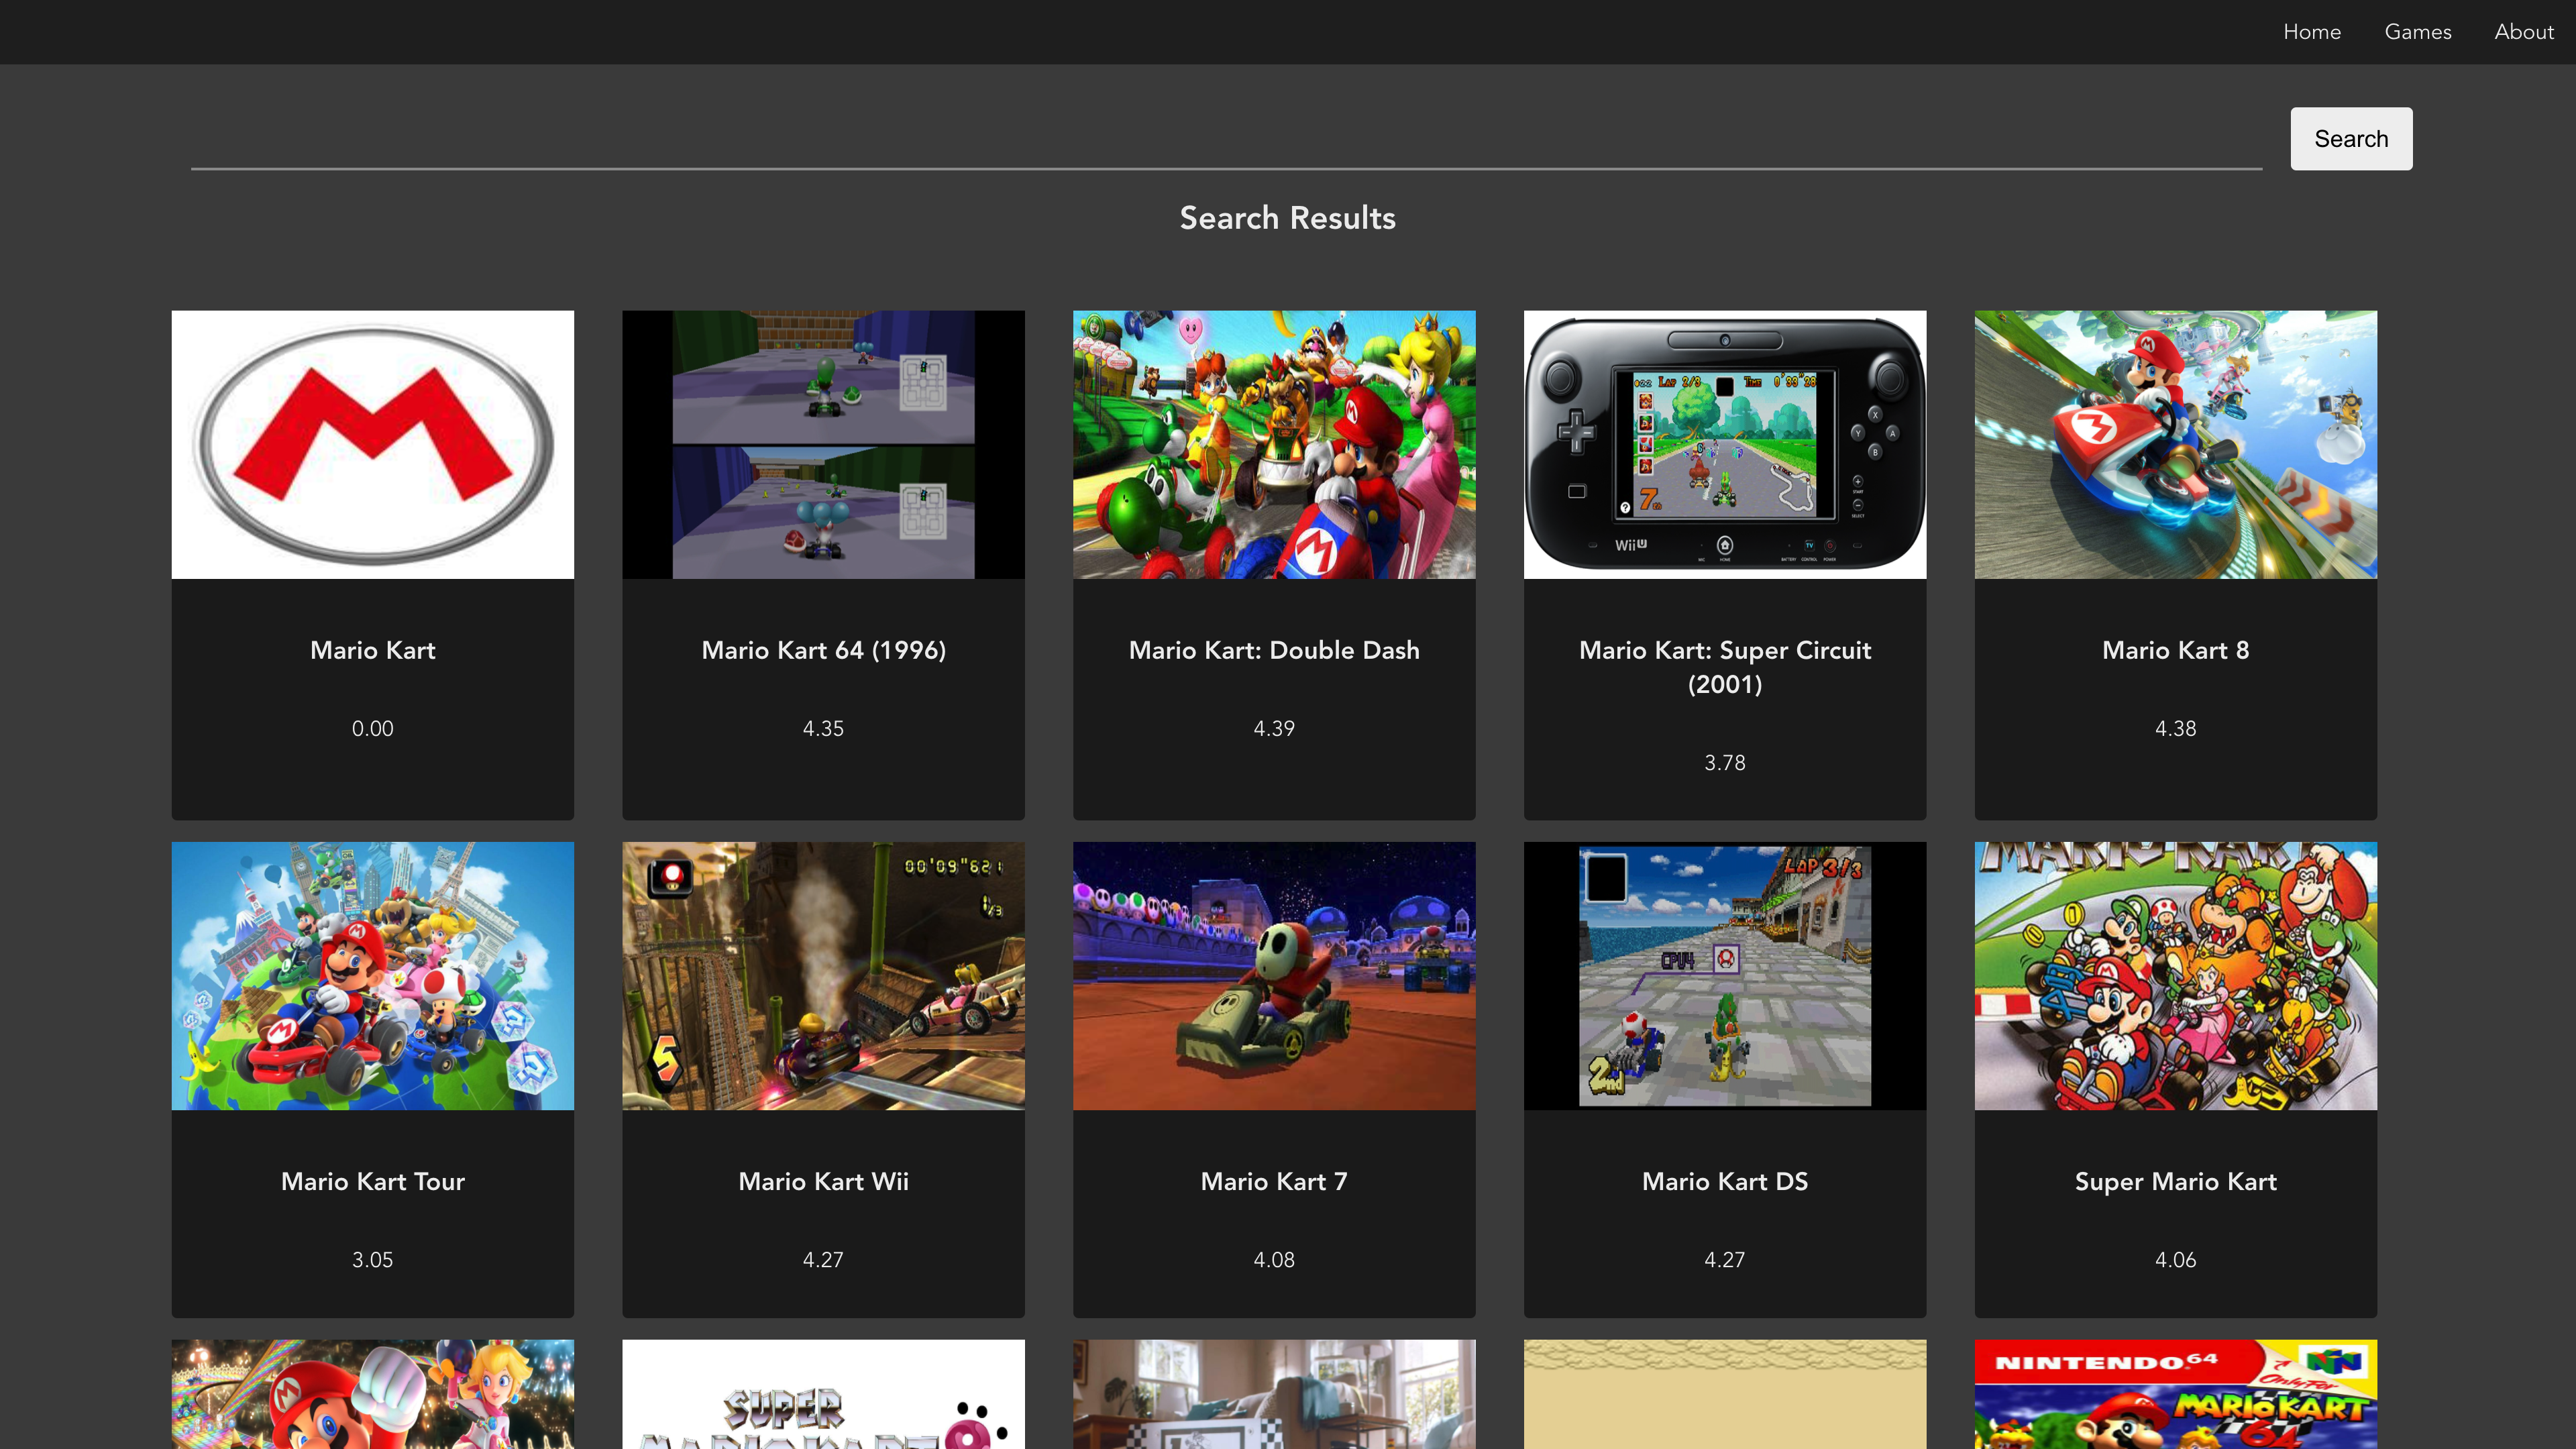The height and width of the screenshot is (1449, 2576).
Task: Open the Mario Kart Wii gameplay screenshot
Action: 823,975
